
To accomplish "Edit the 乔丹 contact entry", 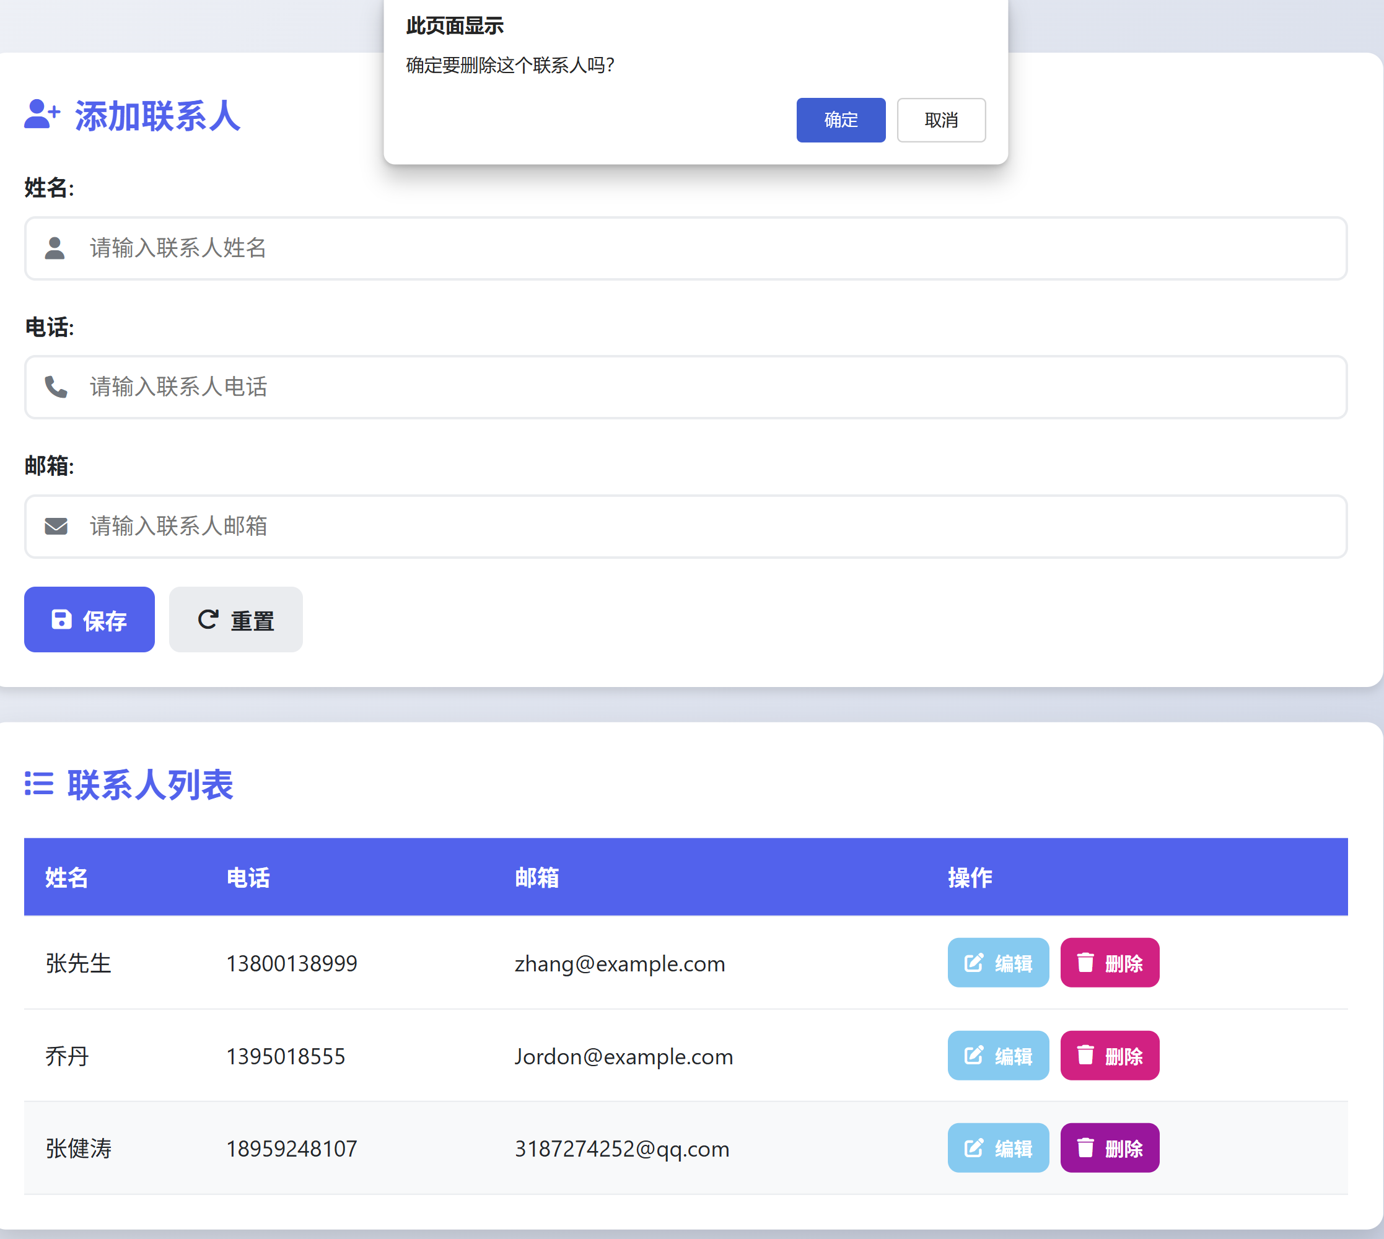I will [x=997, y=1055].
